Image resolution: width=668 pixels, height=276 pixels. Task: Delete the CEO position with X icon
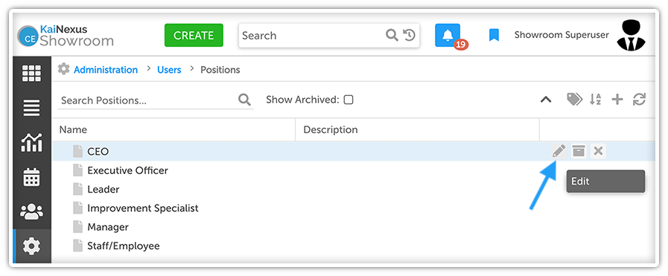coord(598,151)
